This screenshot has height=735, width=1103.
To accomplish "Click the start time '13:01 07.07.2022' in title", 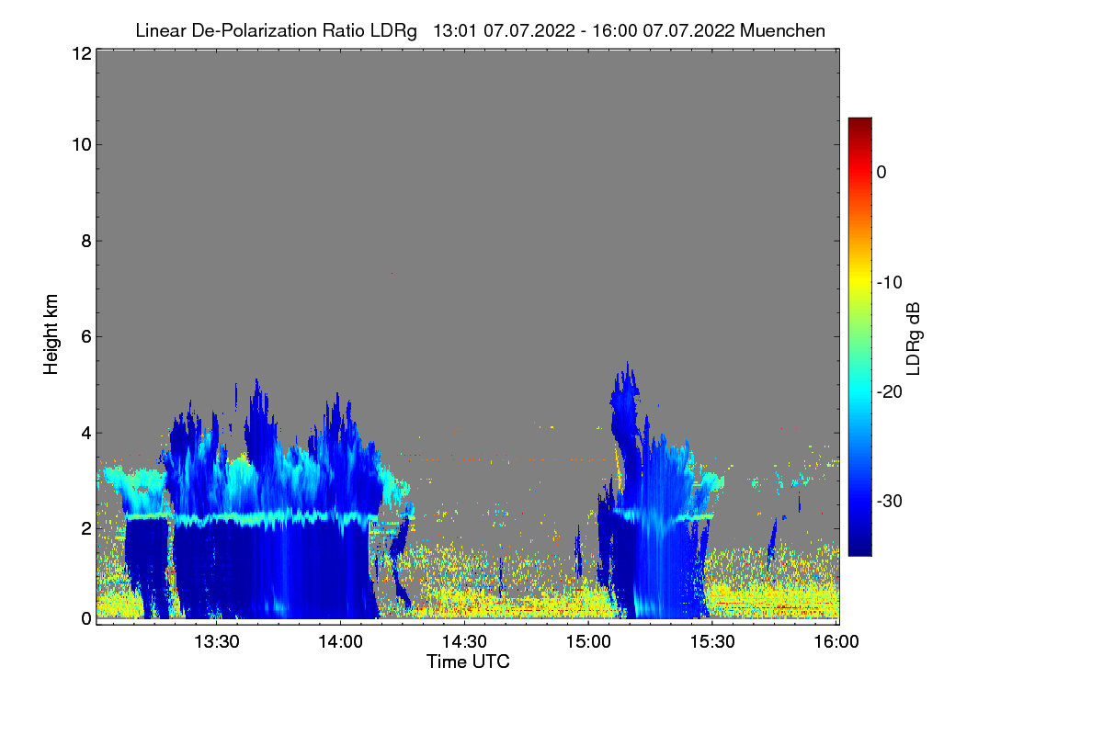I will pos(502,31).
